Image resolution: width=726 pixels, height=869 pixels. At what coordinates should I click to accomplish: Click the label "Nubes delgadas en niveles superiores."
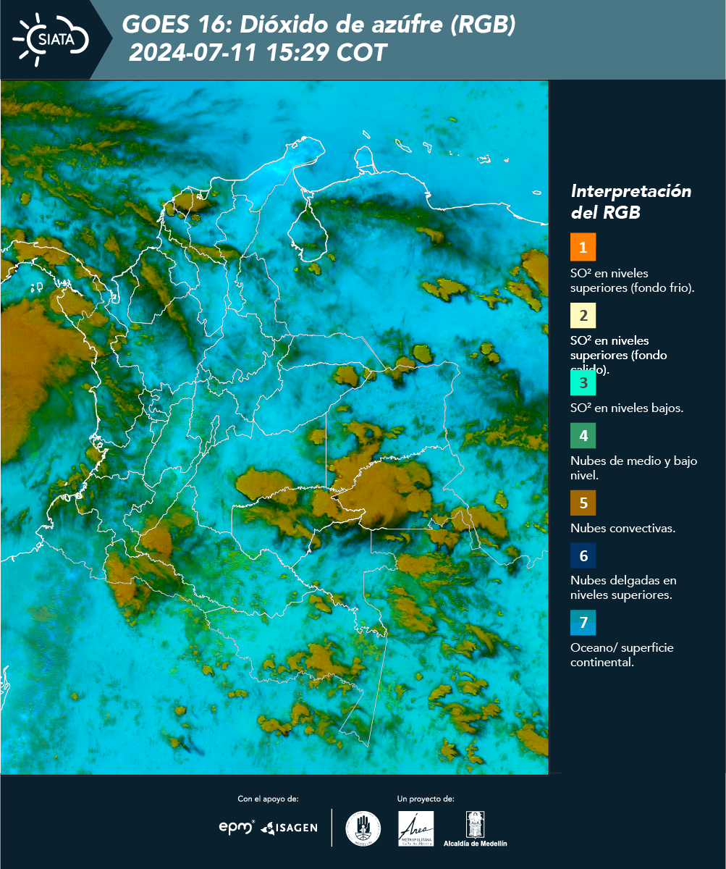pos(623,588)
